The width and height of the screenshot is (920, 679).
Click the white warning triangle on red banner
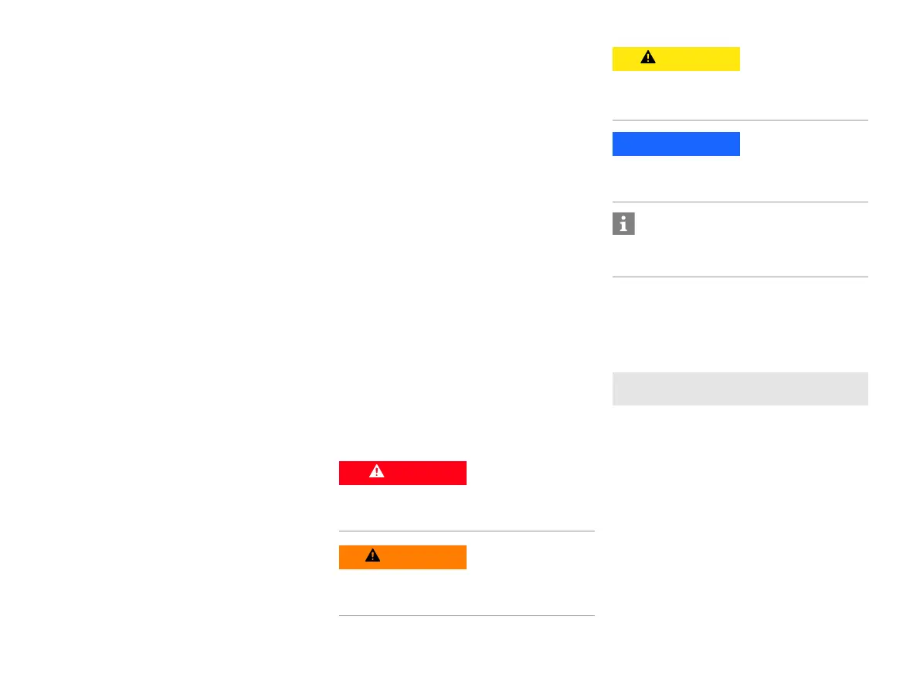[x=376, y=472]
